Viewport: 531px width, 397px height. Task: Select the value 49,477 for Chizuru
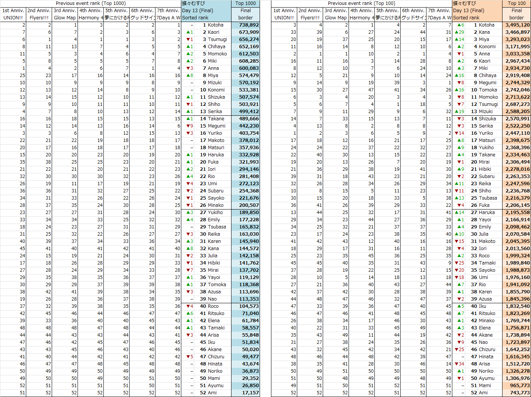(246, 357)
